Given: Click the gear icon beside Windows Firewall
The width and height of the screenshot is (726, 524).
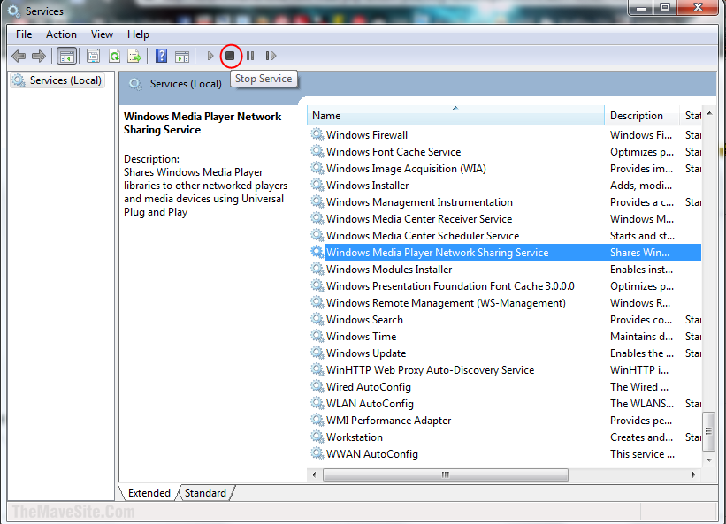Looking at the screenshot, I should 317,134.
